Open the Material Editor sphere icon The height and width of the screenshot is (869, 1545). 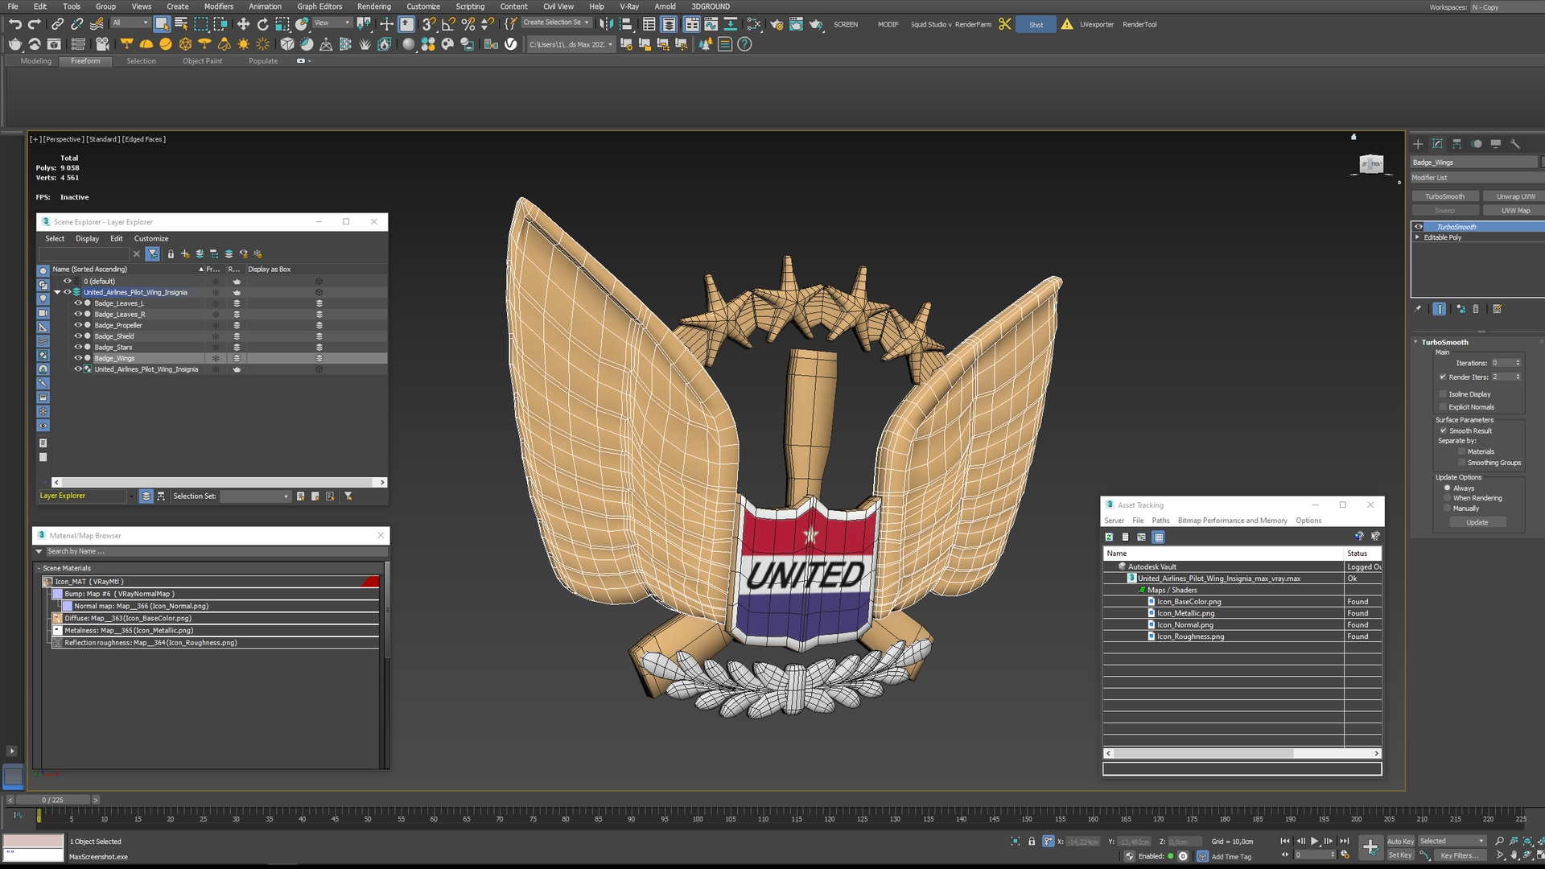click(x=409, y=44)
